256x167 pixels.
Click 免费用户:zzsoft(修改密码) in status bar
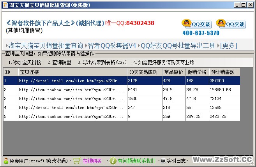click(x=39, y=161)
